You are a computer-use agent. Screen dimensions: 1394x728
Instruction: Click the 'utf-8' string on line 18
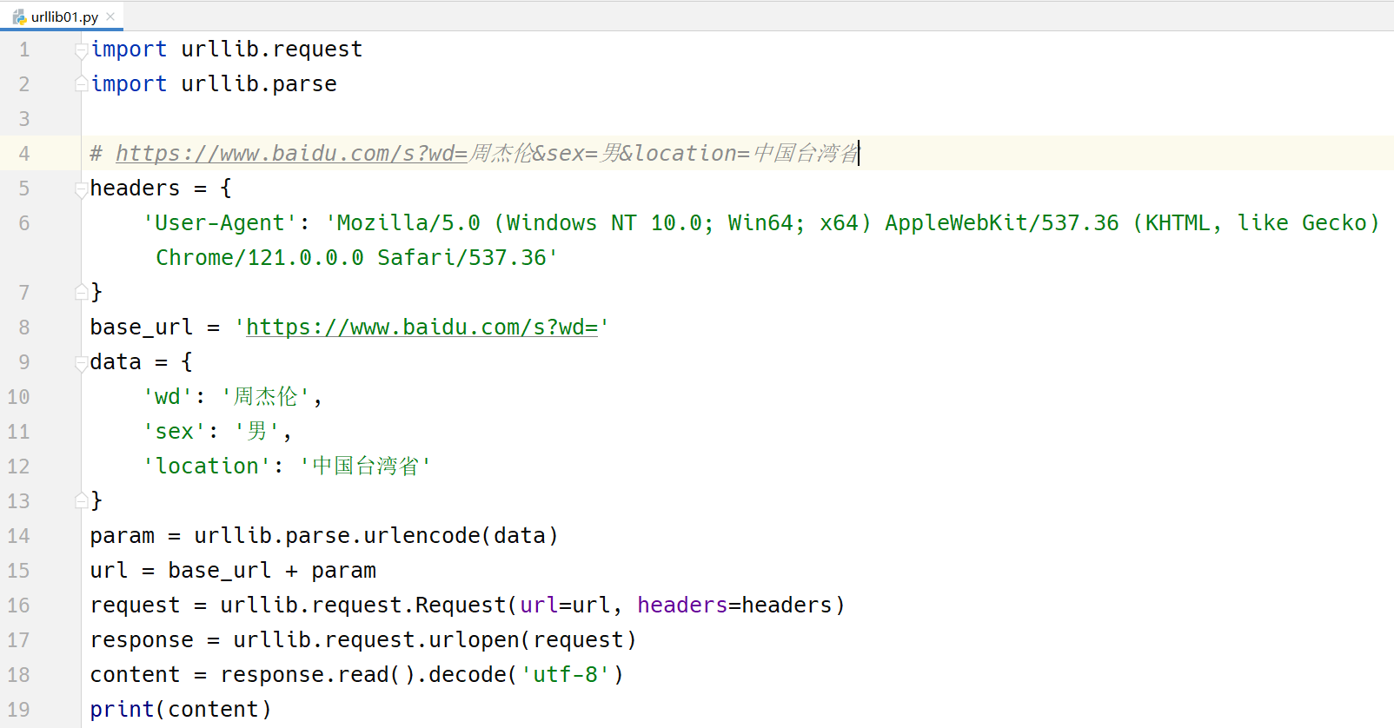tap(565, 675)
